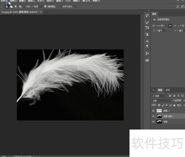
Task: Toggle prevent artboard auto-nesting lock icon
Action: (171, 105)
